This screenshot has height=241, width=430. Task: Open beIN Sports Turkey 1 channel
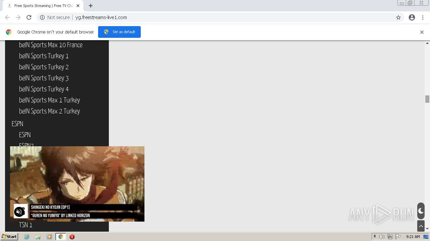tap(44, 56)
